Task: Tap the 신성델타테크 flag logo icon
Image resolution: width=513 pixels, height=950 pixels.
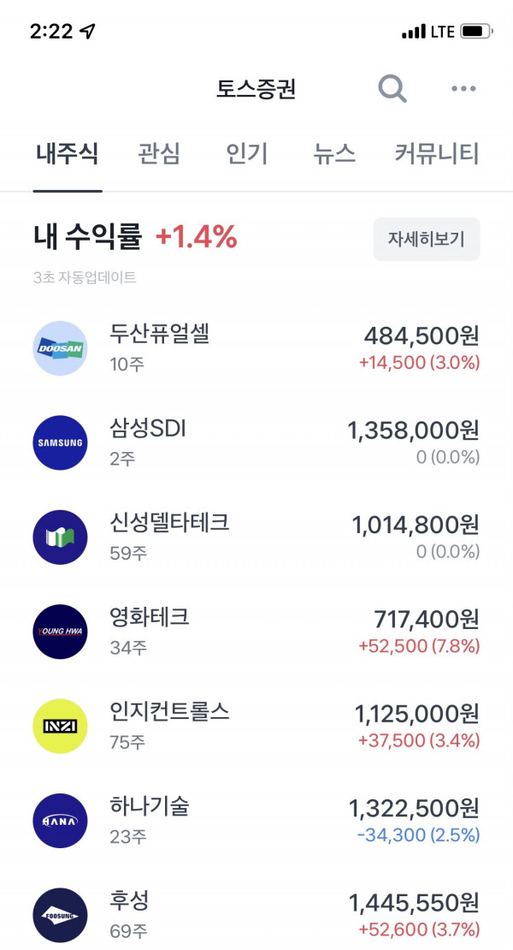Action: (60, 537)
